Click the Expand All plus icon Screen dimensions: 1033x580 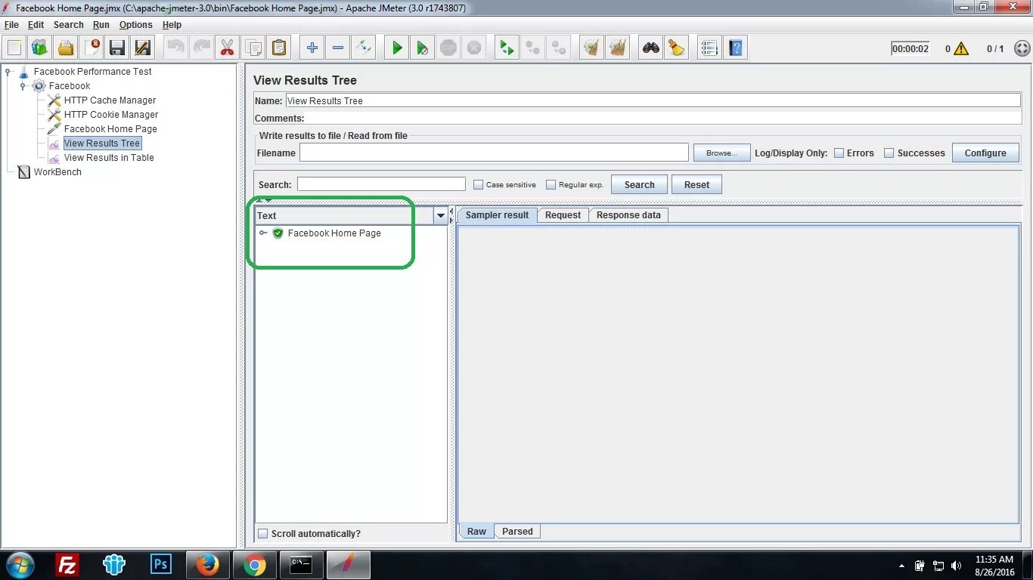[x=312, y=48]
